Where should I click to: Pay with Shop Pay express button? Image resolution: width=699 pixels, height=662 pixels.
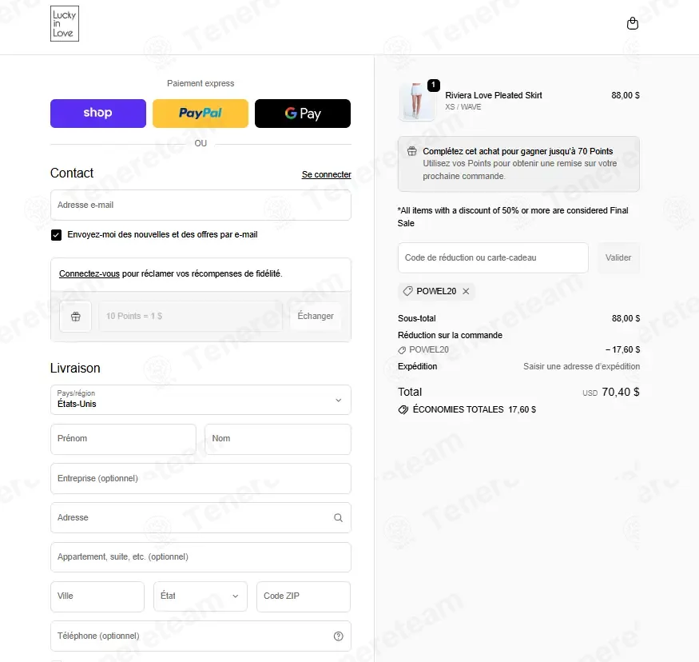point(98,114)
